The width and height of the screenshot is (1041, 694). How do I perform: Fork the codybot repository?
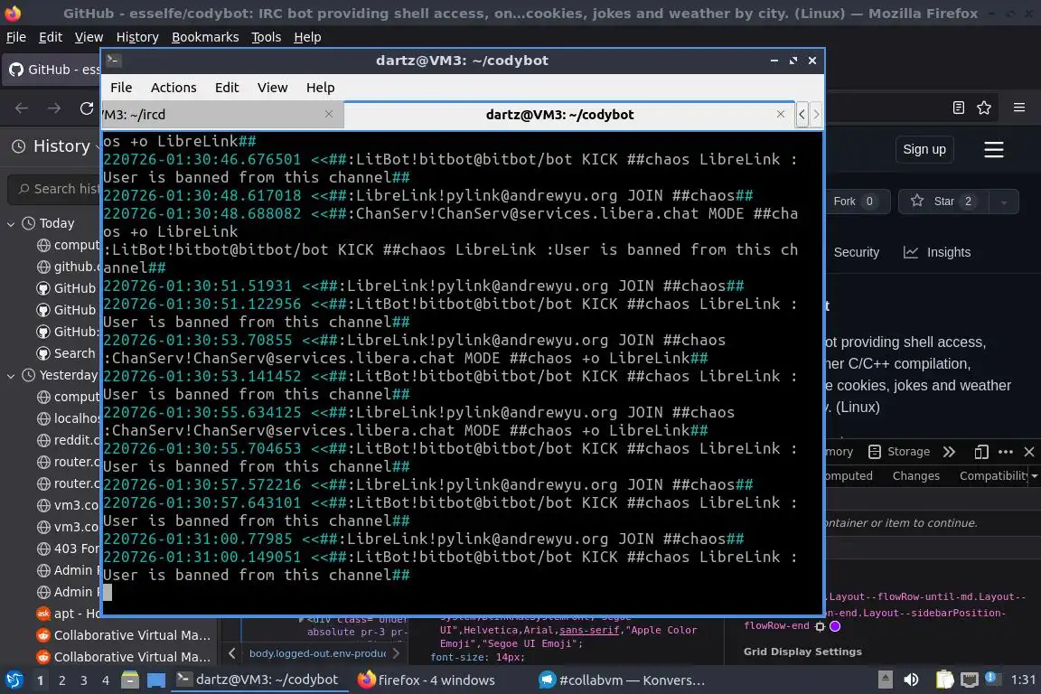coord(855,202)
